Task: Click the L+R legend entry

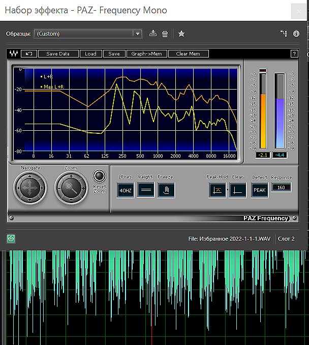Action: click(47, 76)
